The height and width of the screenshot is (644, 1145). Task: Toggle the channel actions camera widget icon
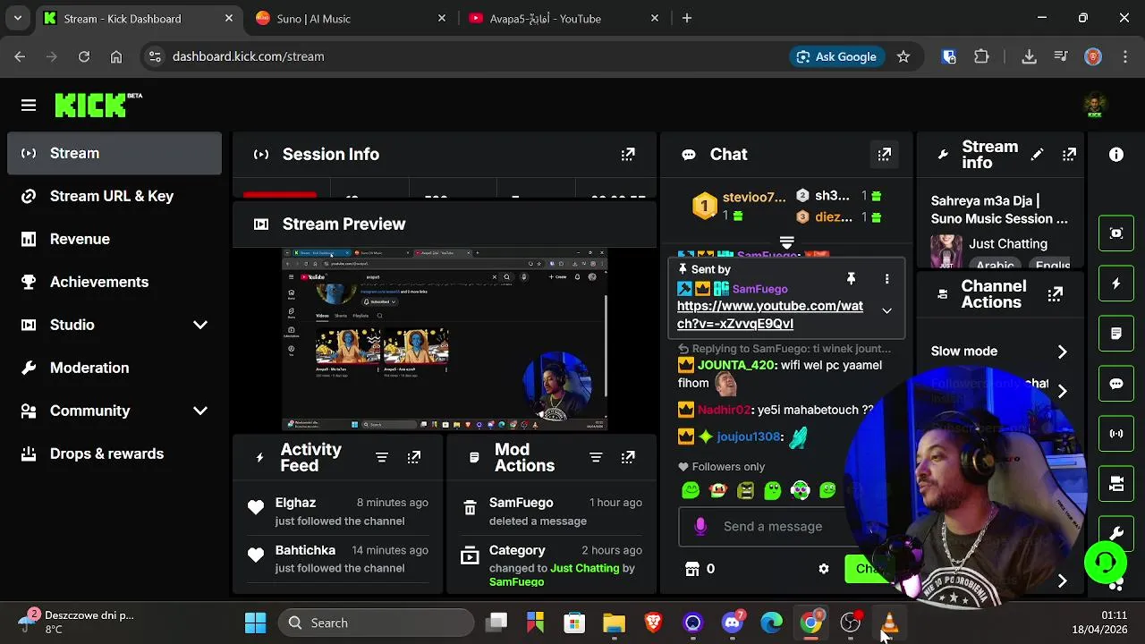pyautogui.click(x=1116, y=484)
